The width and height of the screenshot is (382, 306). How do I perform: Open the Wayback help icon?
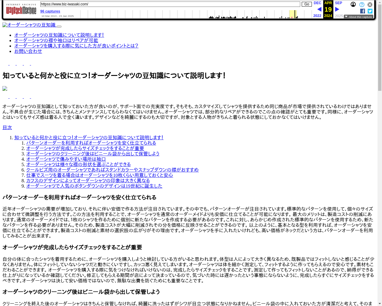click(x=362, y=5)
